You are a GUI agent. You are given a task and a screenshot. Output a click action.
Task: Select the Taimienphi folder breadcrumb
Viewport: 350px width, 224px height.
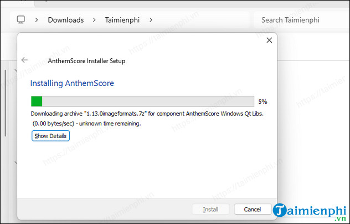122,20
